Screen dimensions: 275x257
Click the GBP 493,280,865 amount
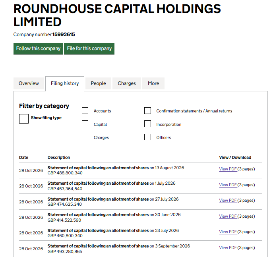(x=65, y=251)
